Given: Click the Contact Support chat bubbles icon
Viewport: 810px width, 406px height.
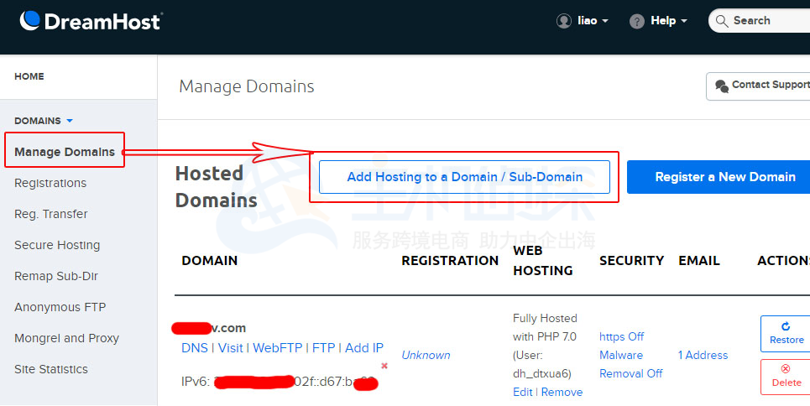Looking at the screenshot, I should tap(722, 86).
